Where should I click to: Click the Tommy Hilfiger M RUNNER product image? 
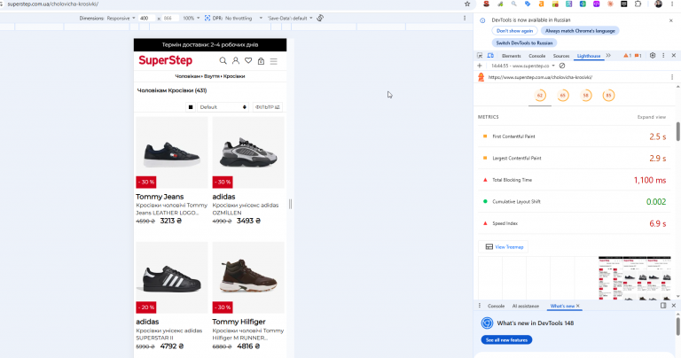tap(248, 277)
